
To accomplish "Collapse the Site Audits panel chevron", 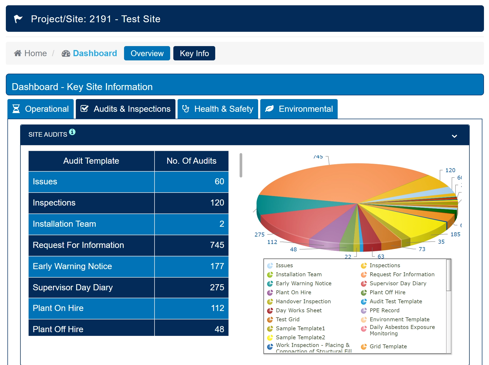I will 454,136.
